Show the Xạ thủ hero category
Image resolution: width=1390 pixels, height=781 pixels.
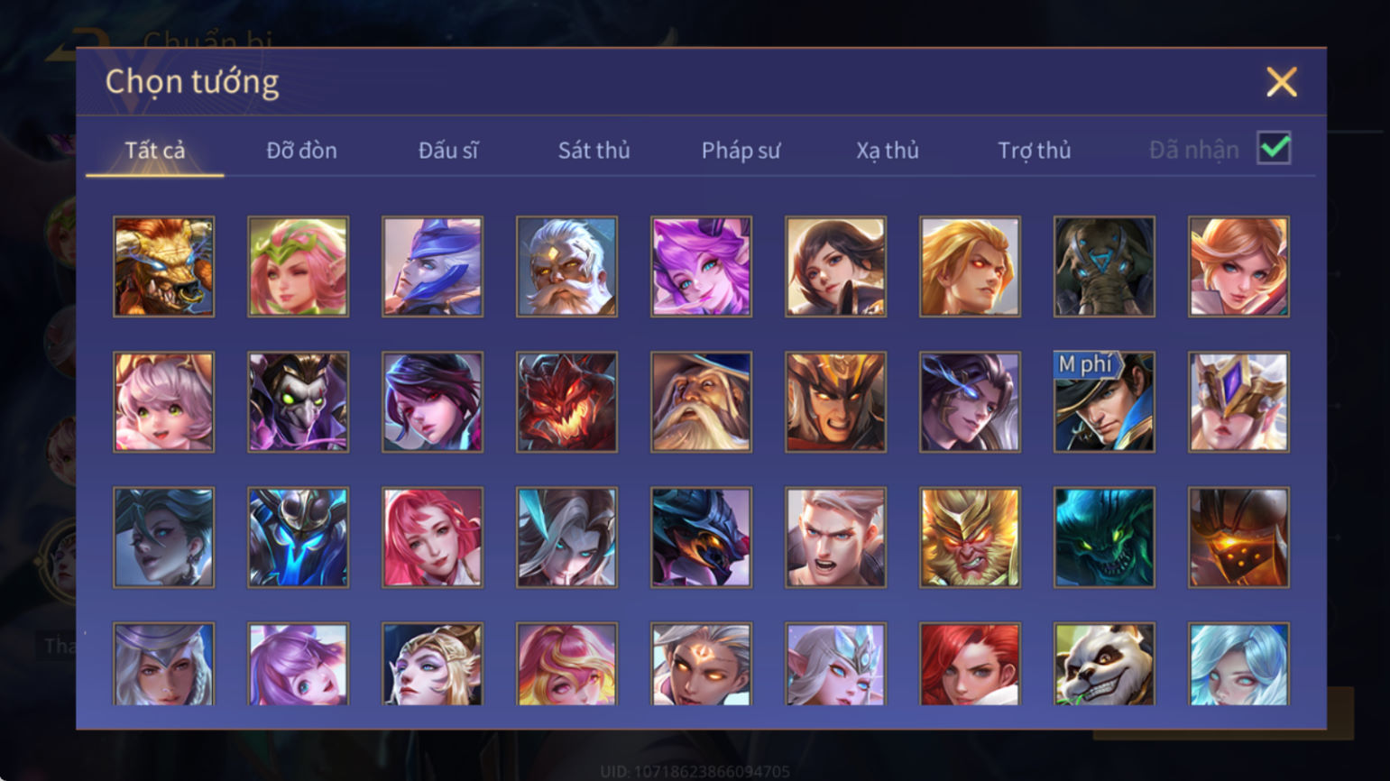point(887,151)
